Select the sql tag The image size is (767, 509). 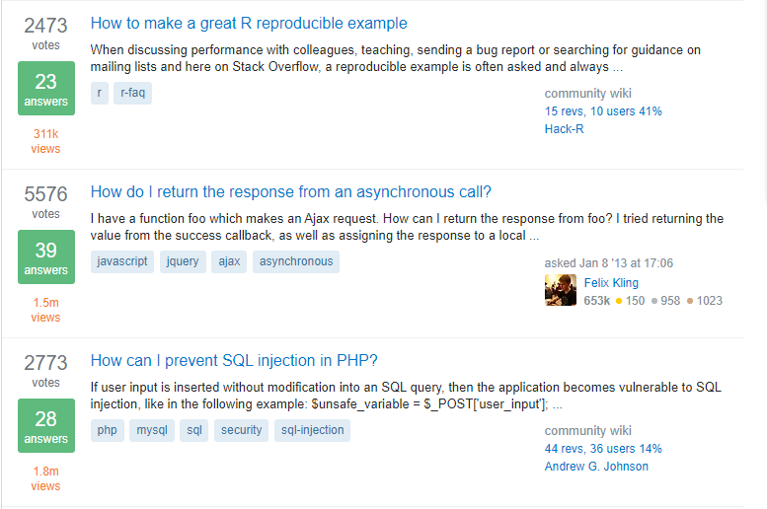pos(193,430)
